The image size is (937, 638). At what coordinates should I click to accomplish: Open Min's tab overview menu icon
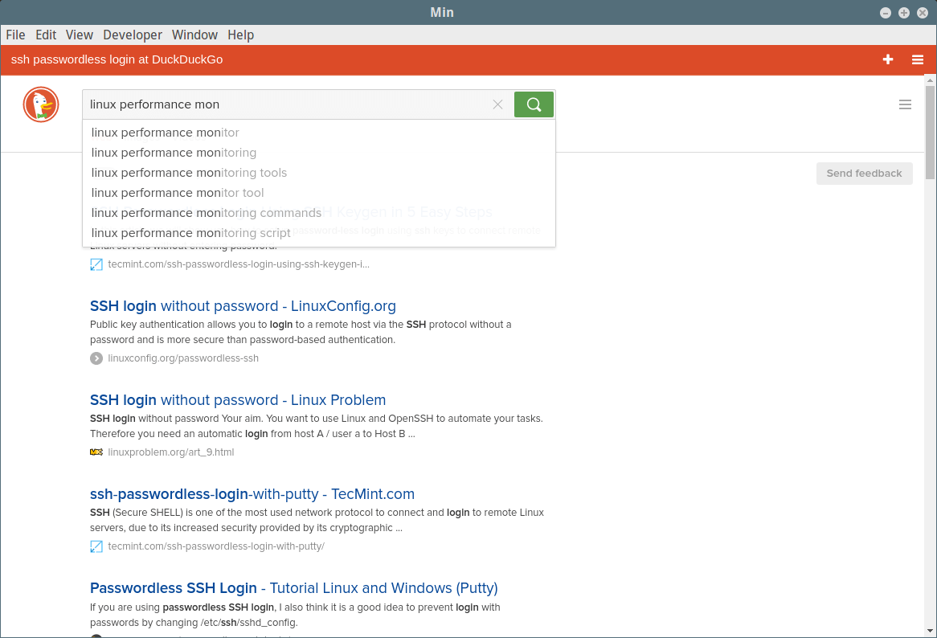tap(918, 59)
